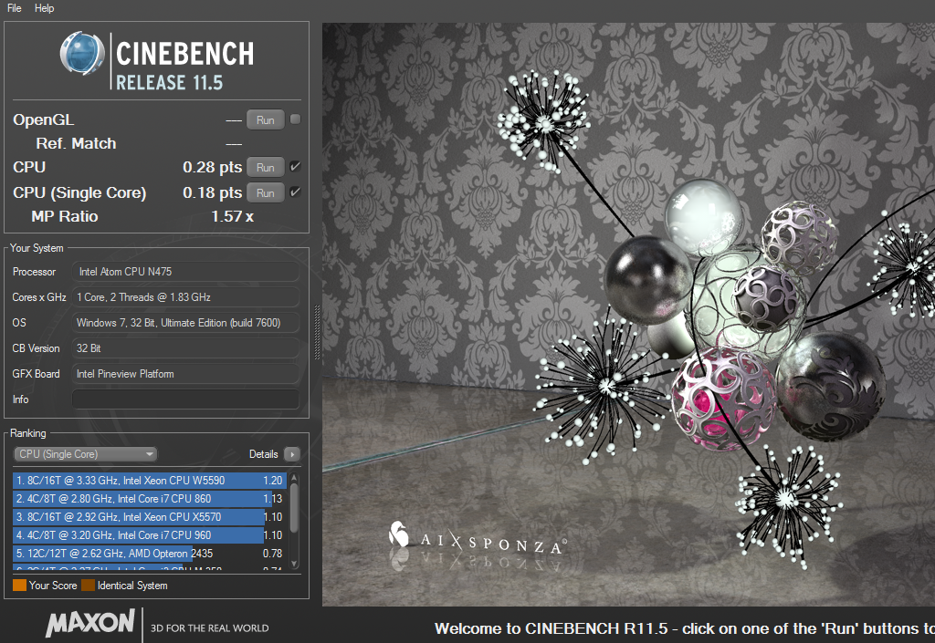Run the OpenGL benchmark
This screenshot has width=935, height=643.
click(266, 119)
